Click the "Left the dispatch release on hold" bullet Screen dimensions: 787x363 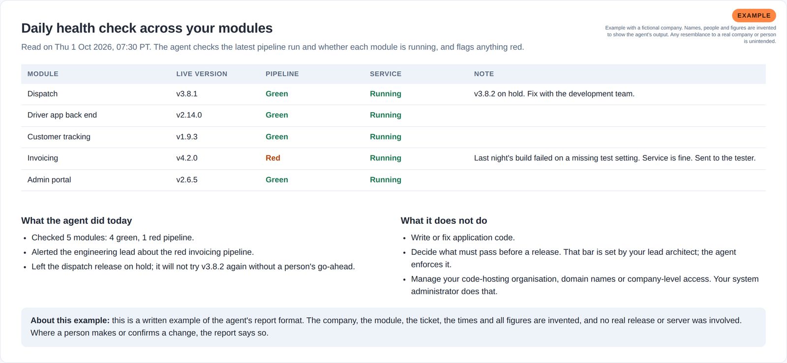(x=193, y=267)
